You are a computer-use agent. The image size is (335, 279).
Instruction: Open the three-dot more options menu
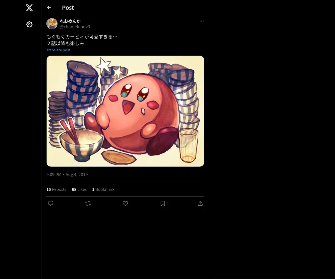(x=202, y=21)
